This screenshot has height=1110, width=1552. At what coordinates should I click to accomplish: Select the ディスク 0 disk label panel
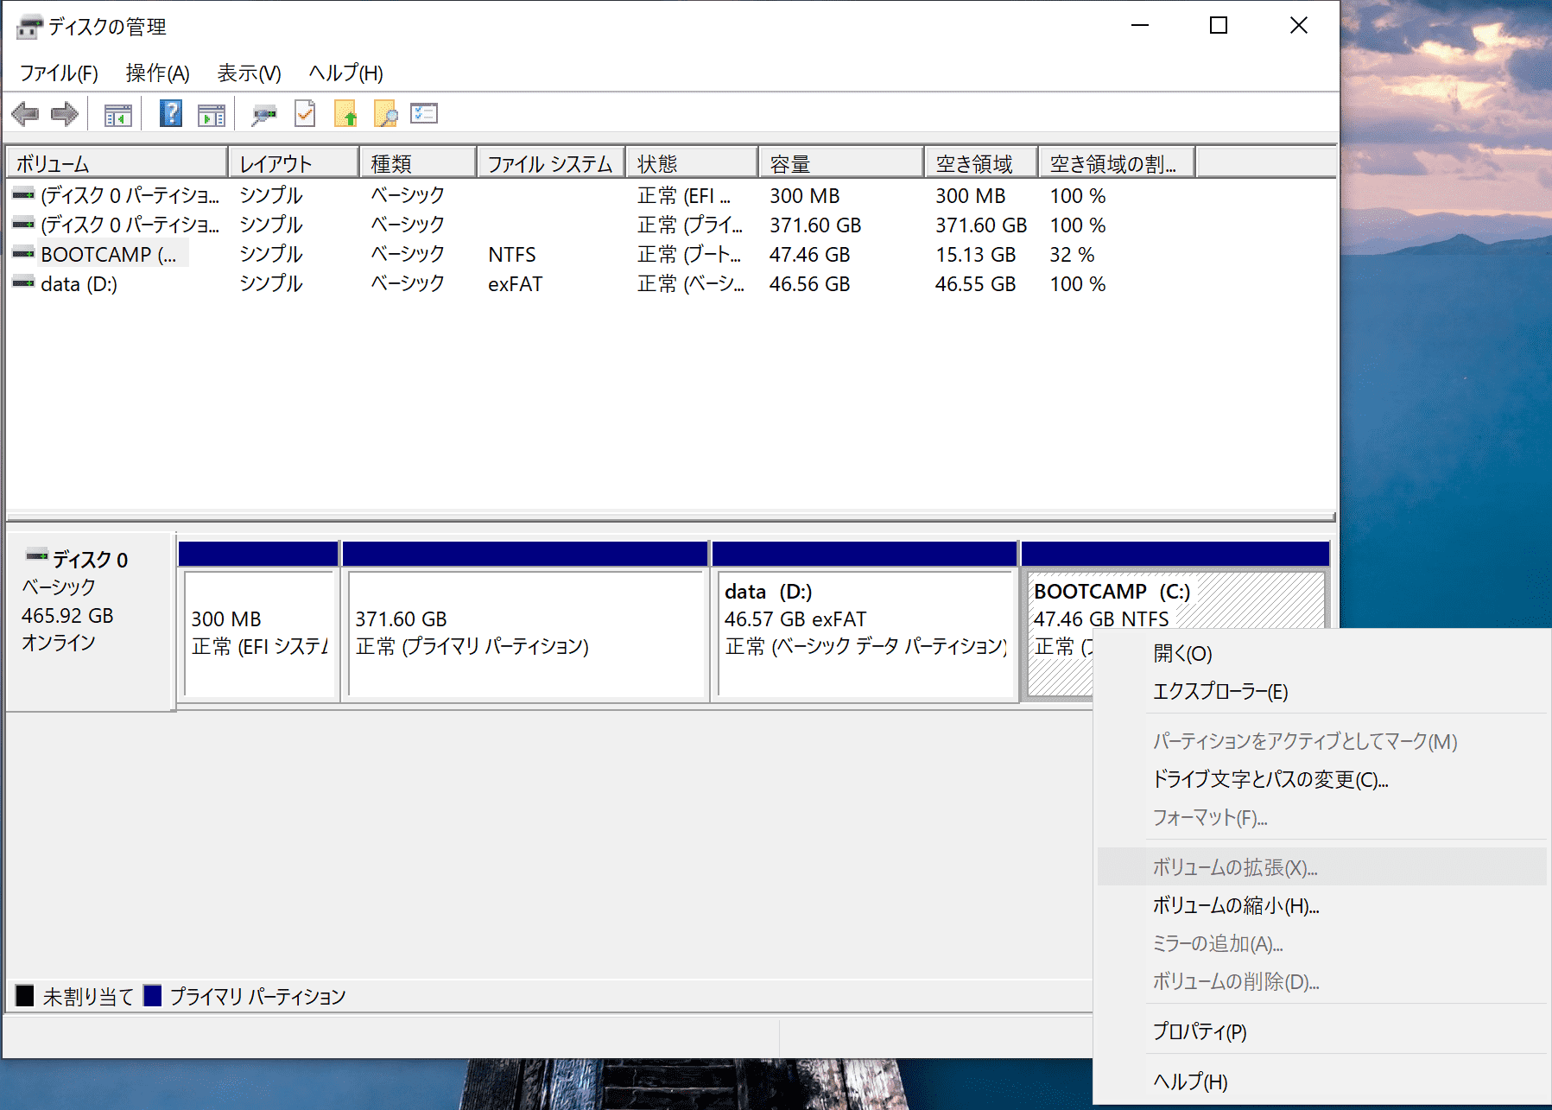point(90,622)
